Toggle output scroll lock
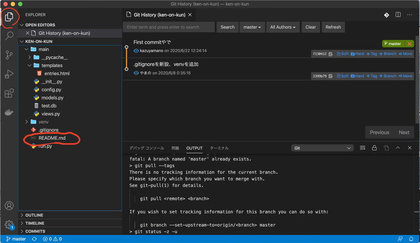Screen dimensions: 420x243 pos(374,148)
